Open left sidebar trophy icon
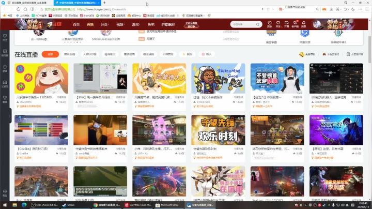 click(5, 99)
